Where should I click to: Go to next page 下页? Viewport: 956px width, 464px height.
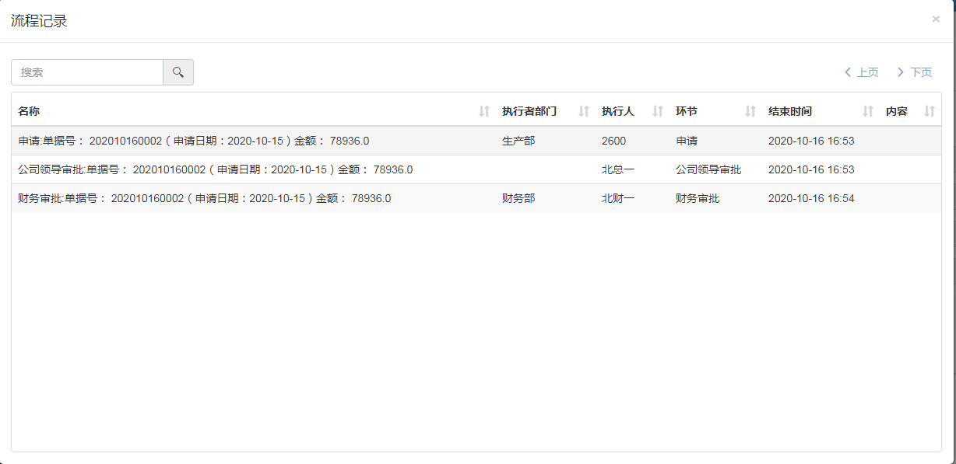915,72
